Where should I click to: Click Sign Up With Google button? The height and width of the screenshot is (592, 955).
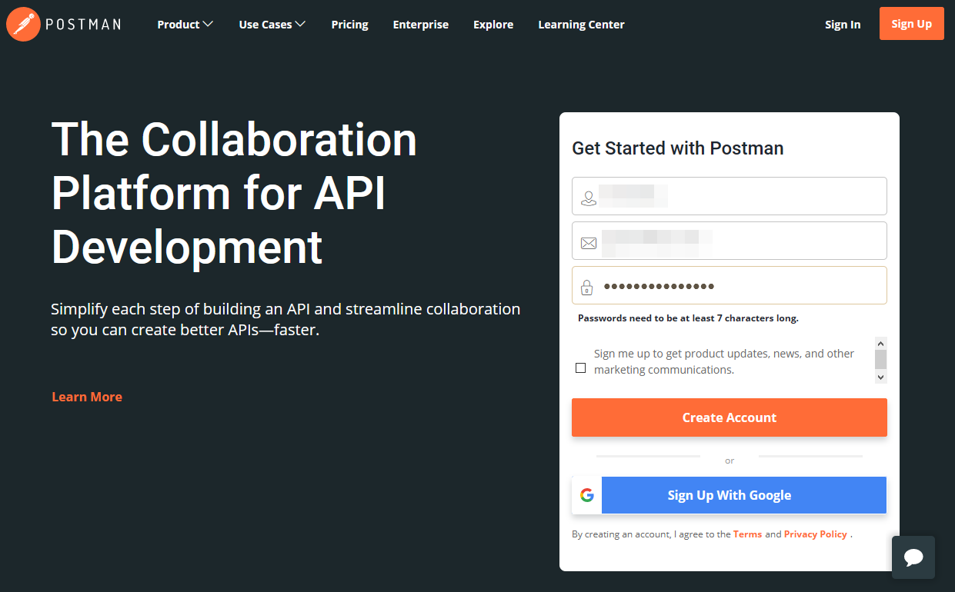(730, 495)
